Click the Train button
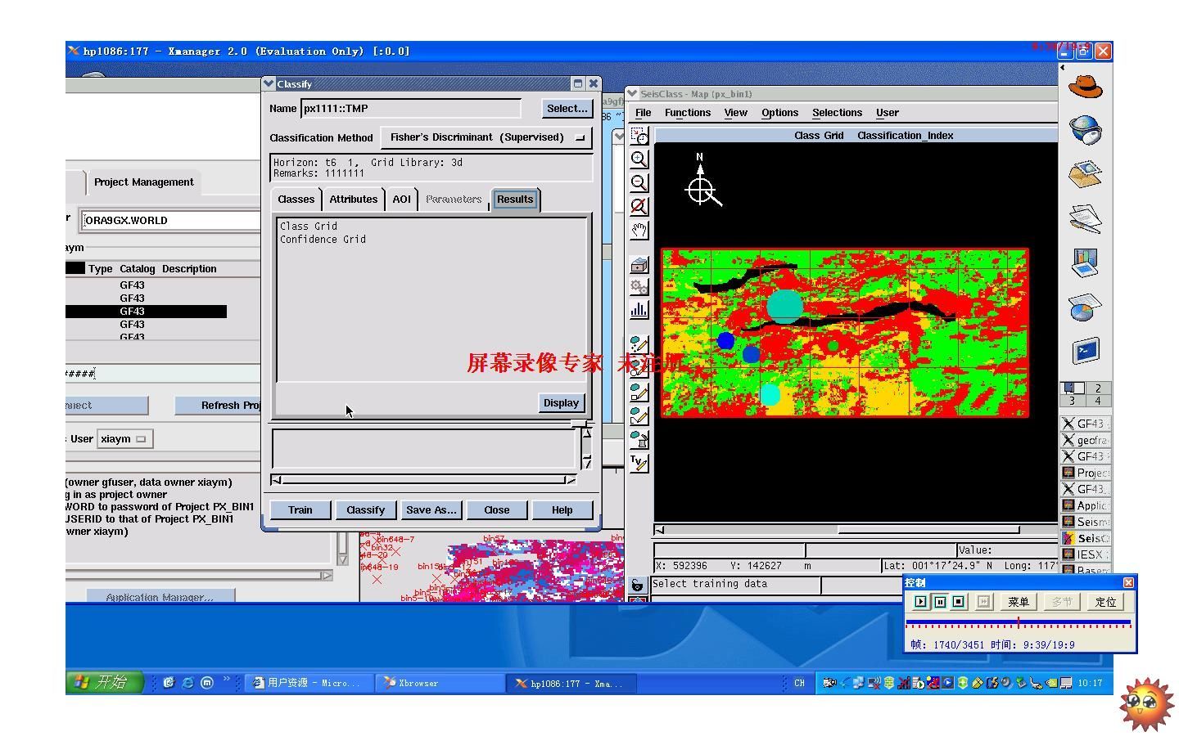Image resolution: width=1179 pixels, height=736 pixels. [300, 510]
